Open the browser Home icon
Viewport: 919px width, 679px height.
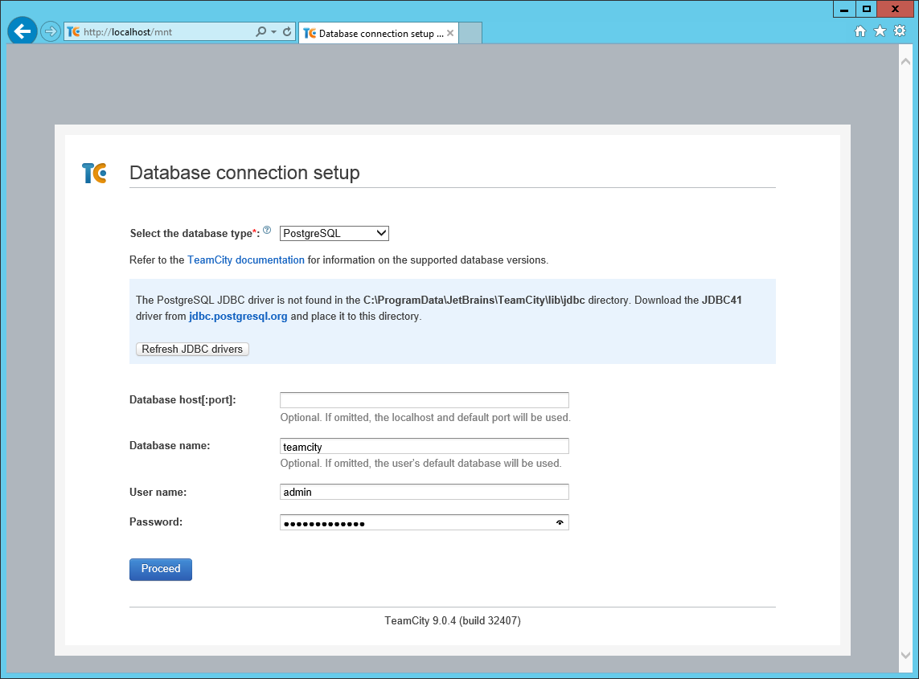(860, 31)
